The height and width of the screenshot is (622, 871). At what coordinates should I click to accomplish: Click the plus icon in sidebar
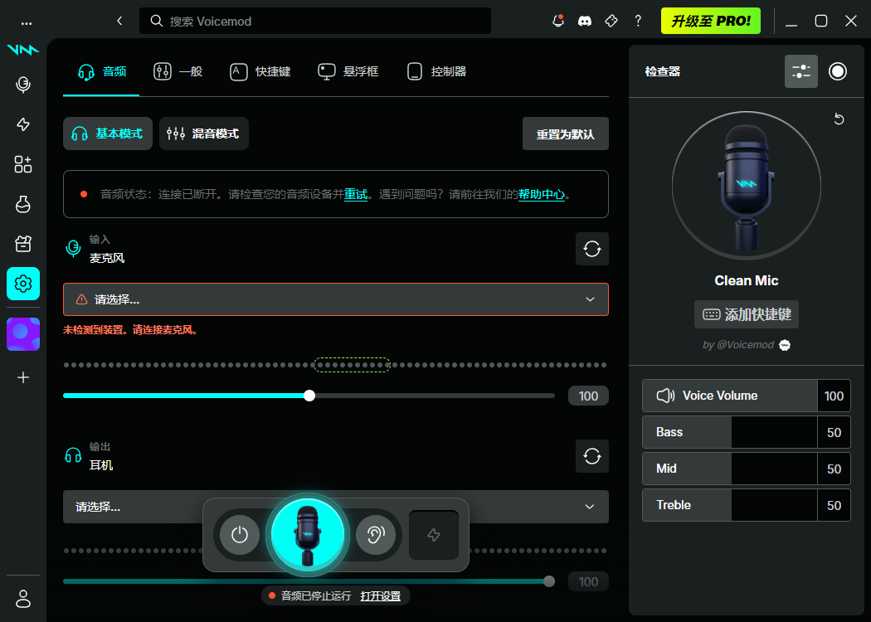click(x=23, y=377)
